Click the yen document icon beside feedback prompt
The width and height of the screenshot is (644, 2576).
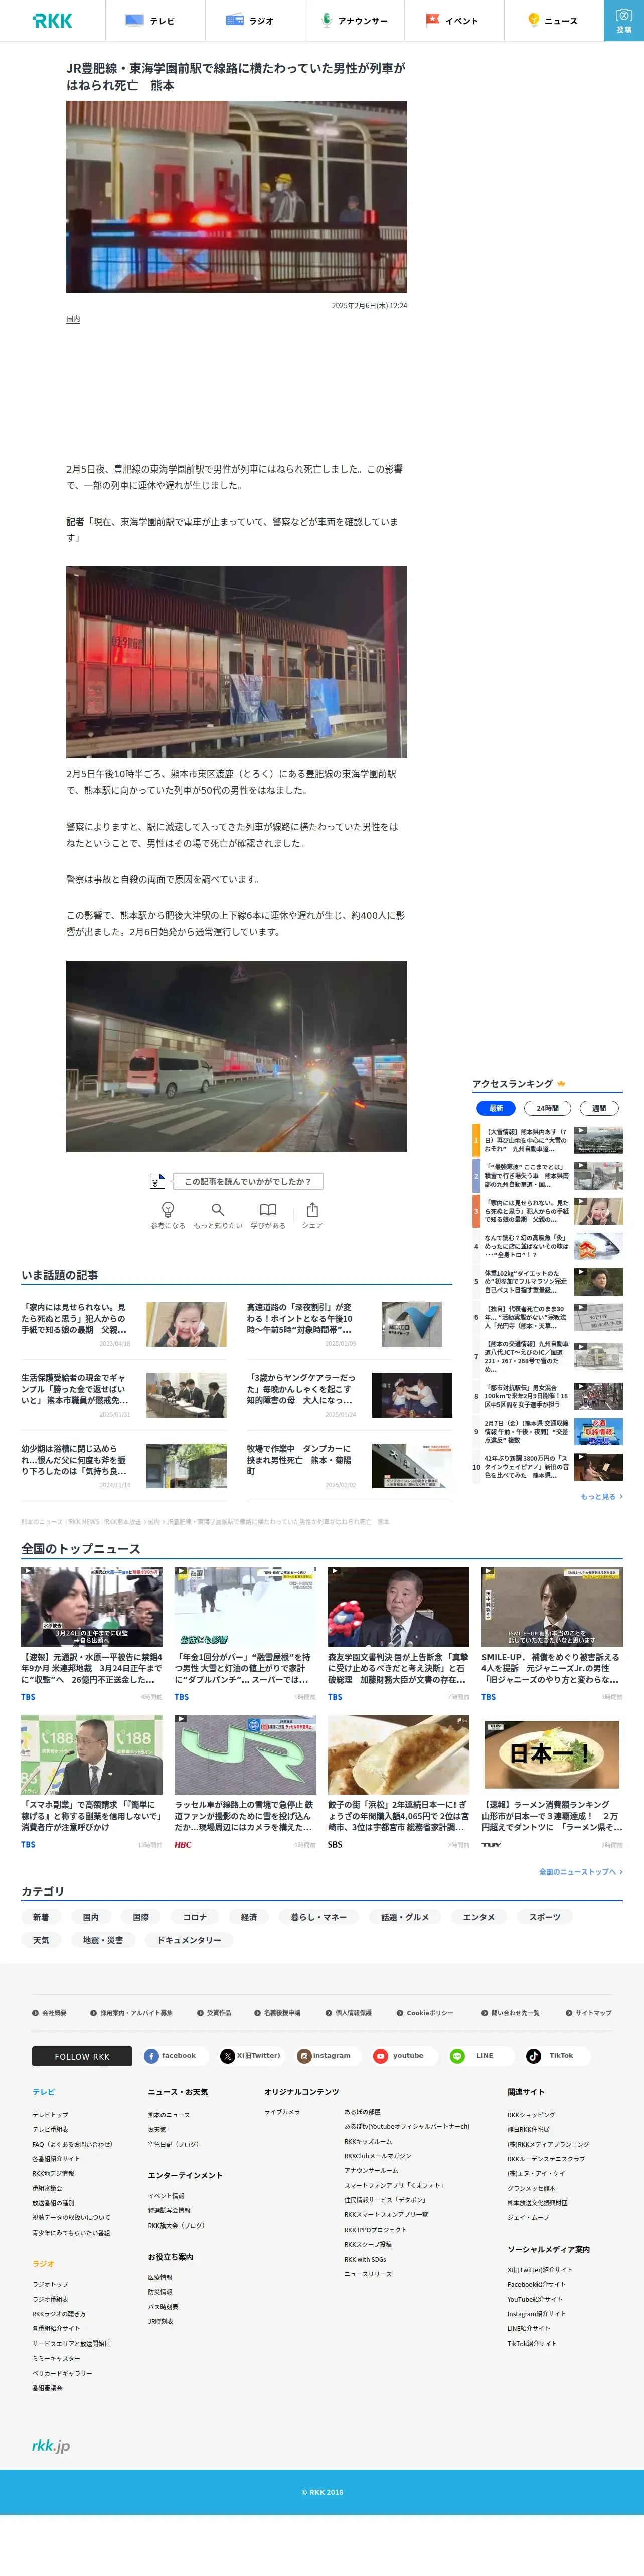click(x=157, y=1181)
